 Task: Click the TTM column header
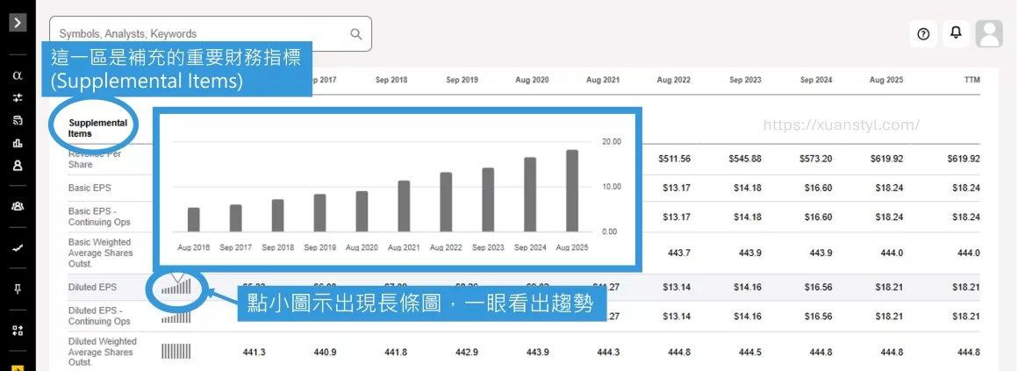tap(971, 81)
